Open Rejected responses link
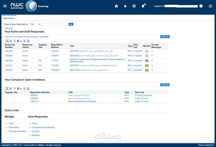The height and width of the screenshot is (147, 216). point(36,135)
